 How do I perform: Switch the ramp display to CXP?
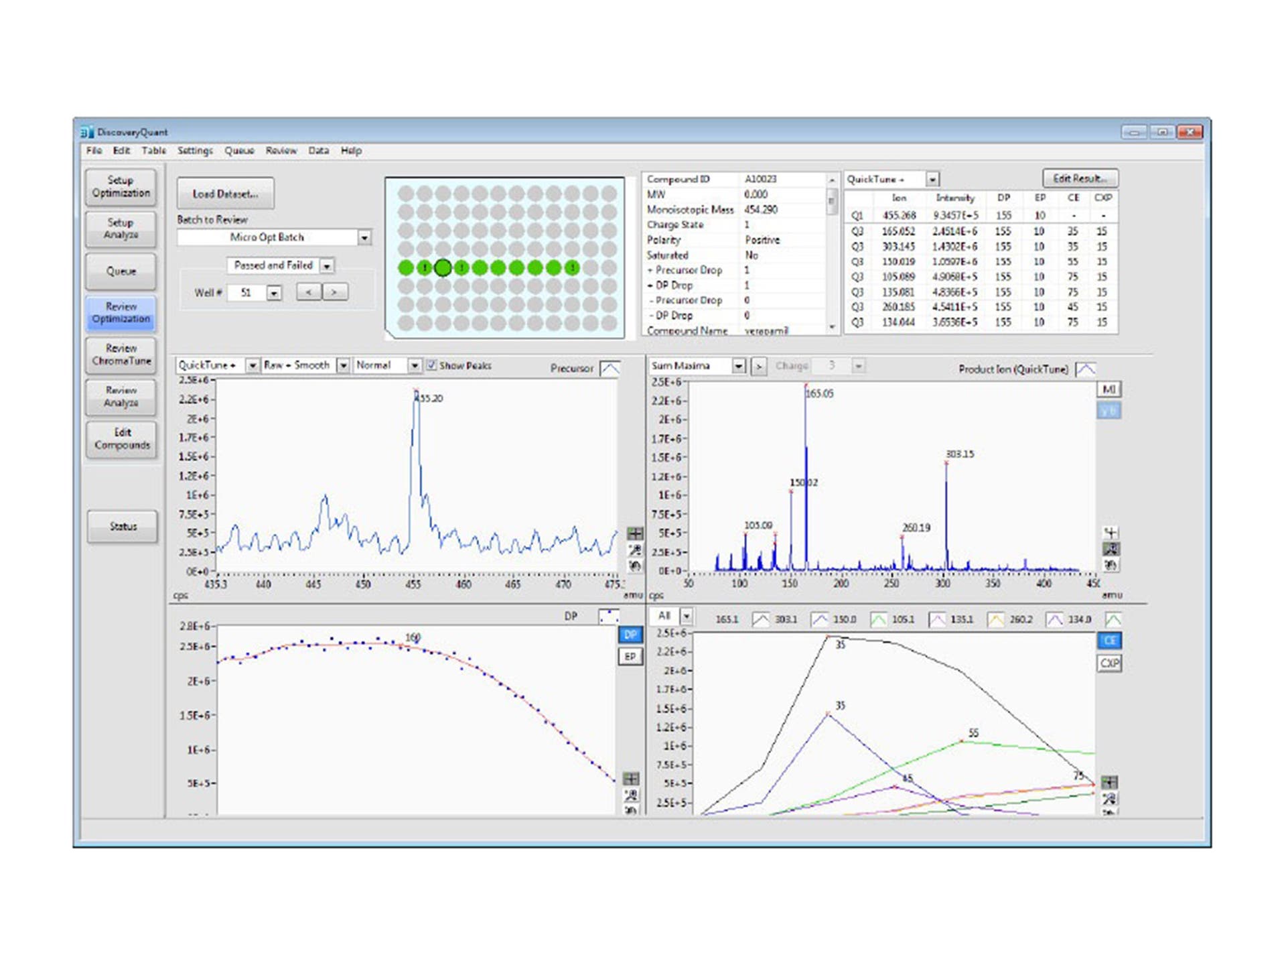[1110, 663]
